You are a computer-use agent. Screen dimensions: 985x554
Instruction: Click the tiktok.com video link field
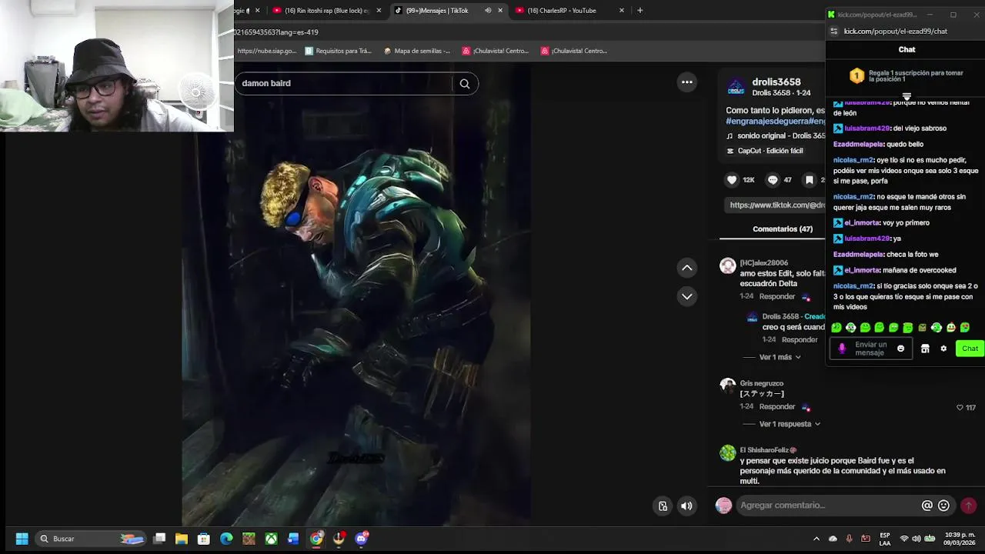pyautogui.click(x=776, y=205)
